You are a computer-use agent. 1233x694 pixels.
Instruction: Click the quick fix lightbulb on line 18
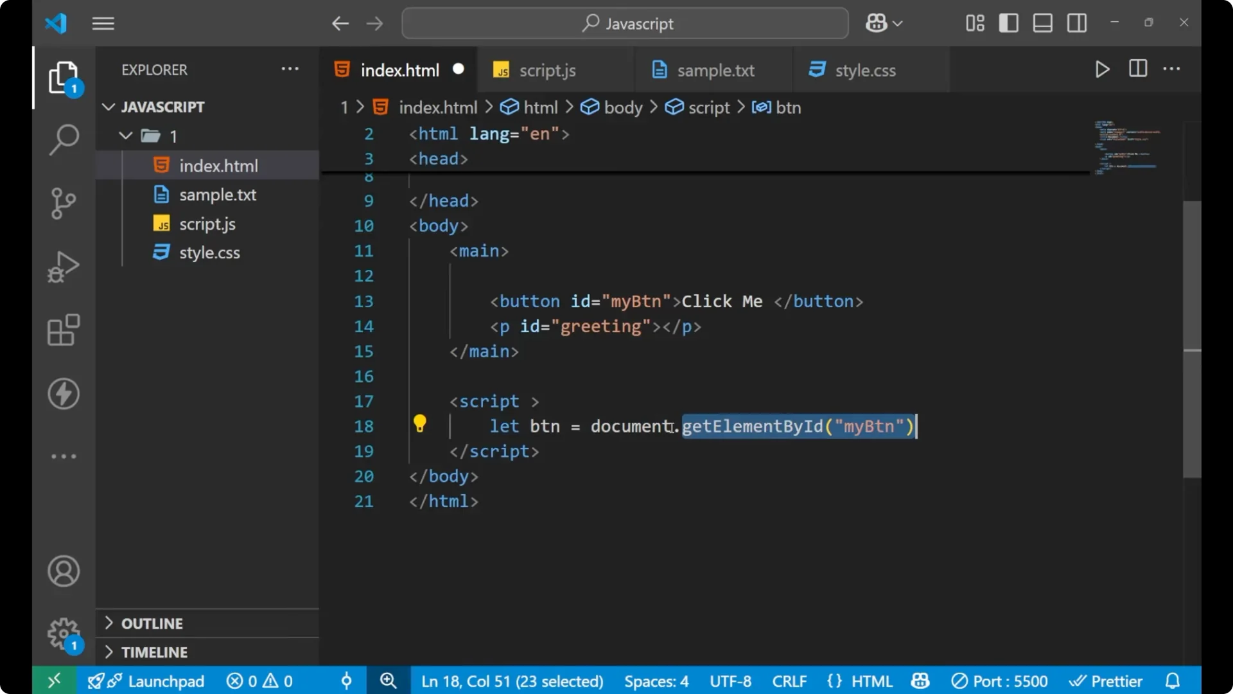(x=420, y=425)
